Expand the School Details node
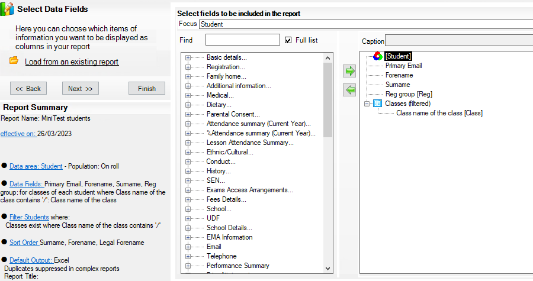This screenshot has height=281, width=533. pyautogui.click(x=188, y=228)
